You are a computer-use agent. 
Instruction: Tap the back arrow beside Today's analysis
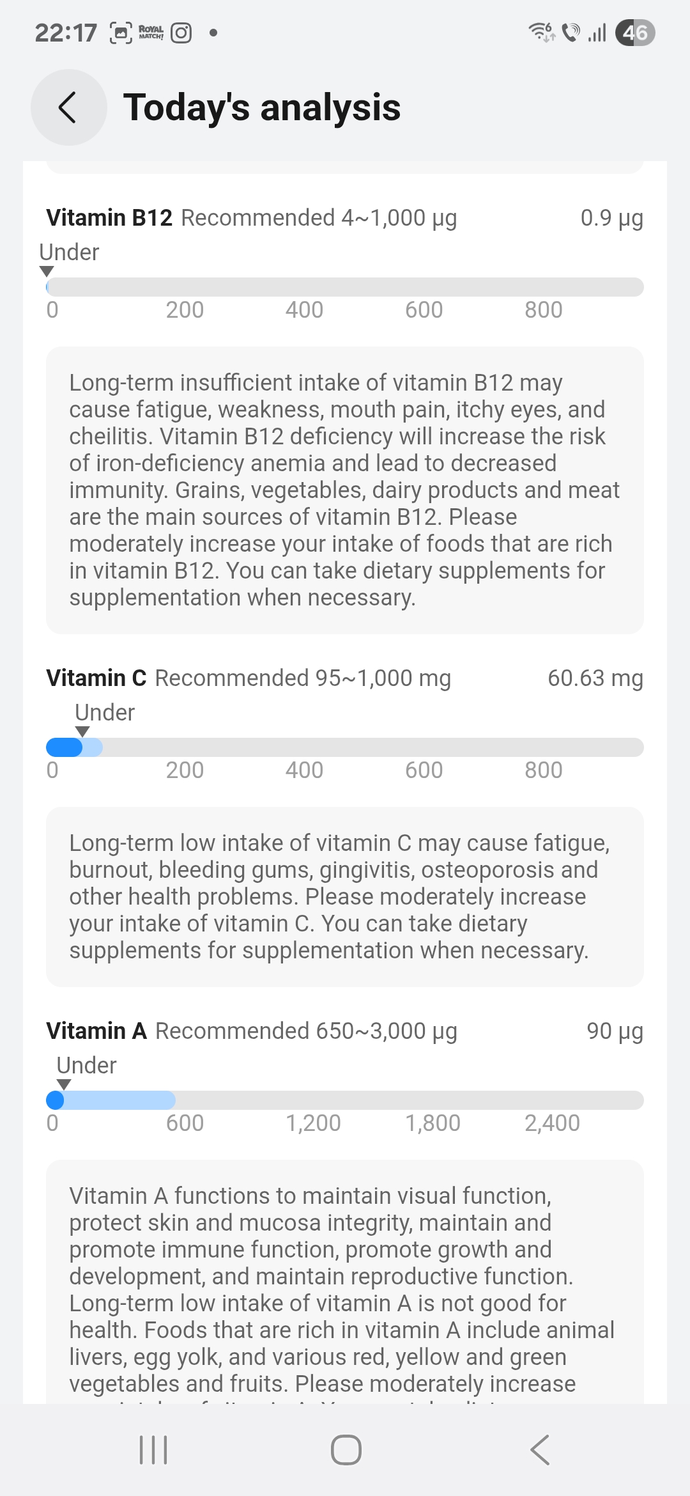point(68,107)
